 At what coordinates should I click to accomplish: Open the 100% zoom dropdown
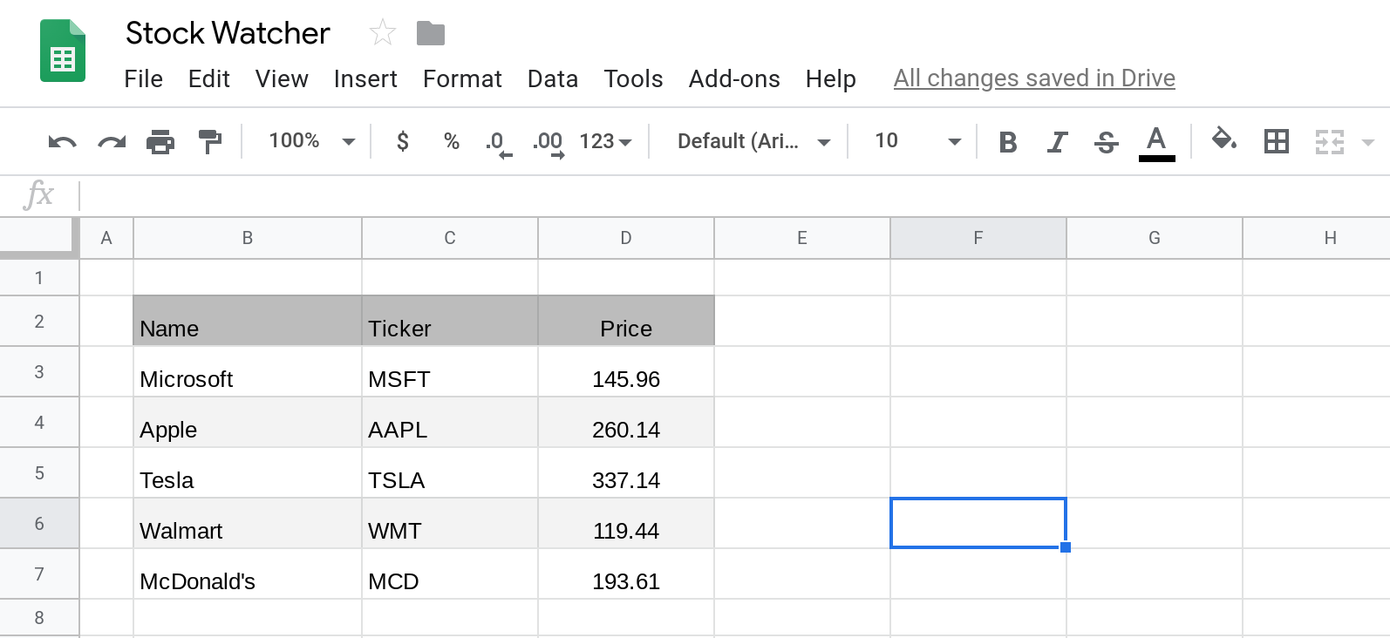pyautogui.click(x=311, y=141)
